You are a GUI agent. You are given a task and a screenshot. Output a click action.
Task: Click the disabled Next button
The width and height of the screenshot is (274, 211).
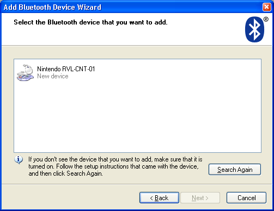[x=200, y=198]
